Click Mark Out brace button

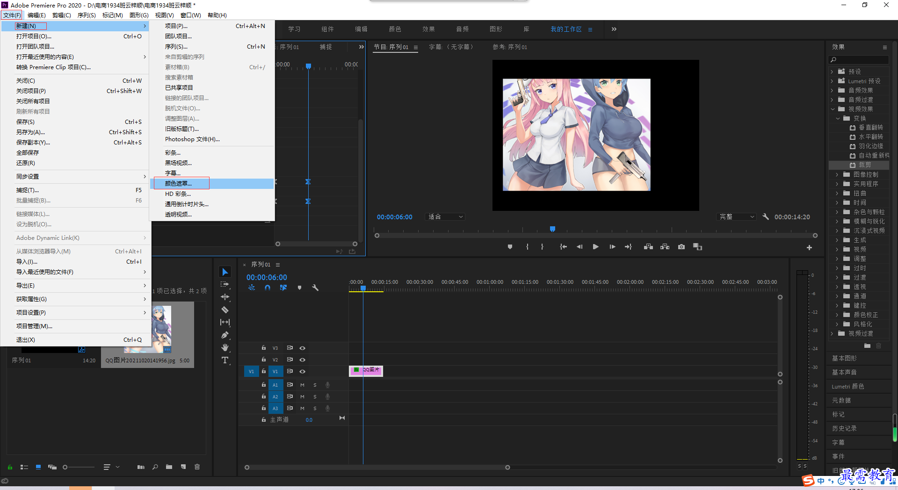[542, 247]
